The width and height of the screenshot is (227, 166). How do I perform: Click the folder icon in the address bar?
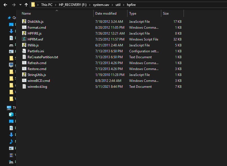(x=33, y=5)
